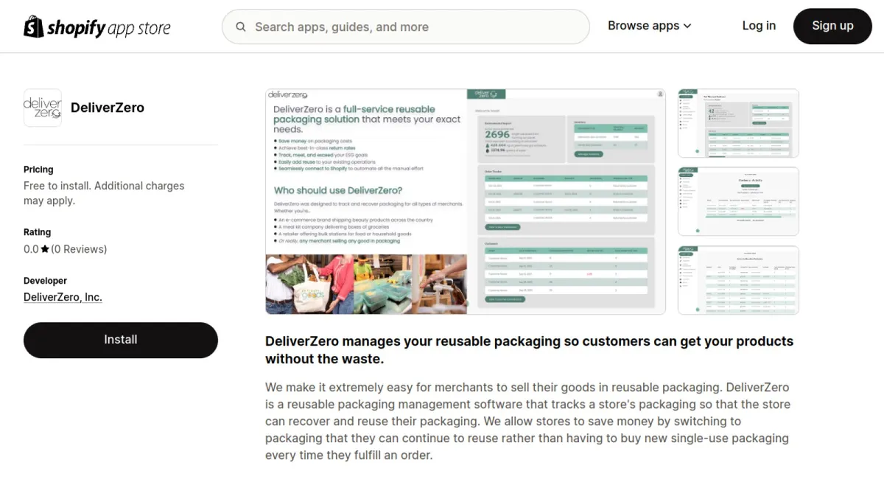Image resolution: width=884 pixels, height=479 pixels.
Task: Select the bold 'DeliverZero manages your reusable packaging' headline
Action: point(529,350)
